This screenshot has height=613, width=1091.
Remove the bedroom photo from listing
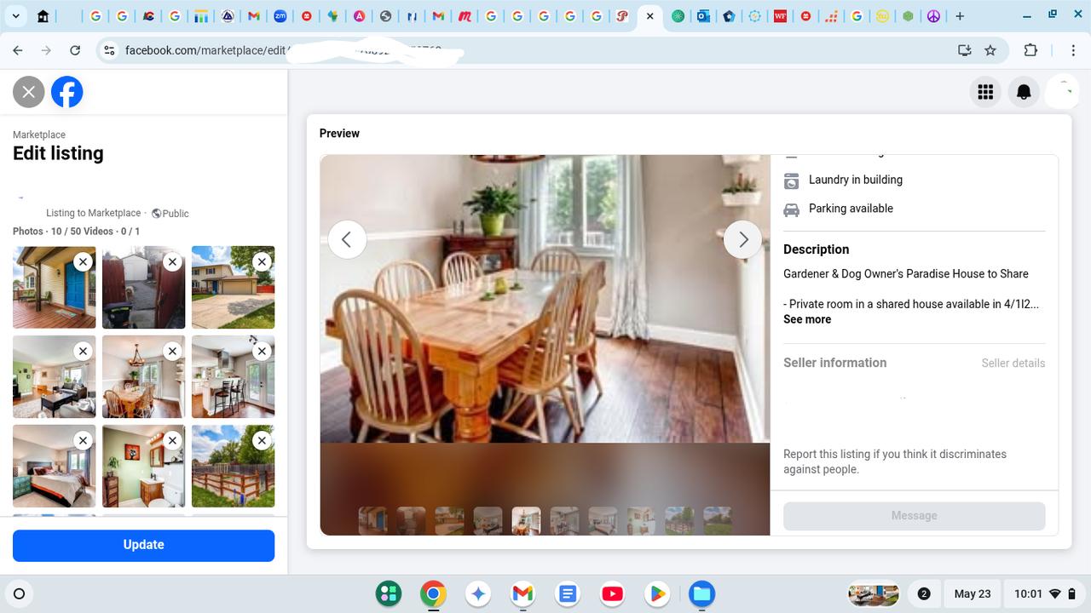point(83,440)
